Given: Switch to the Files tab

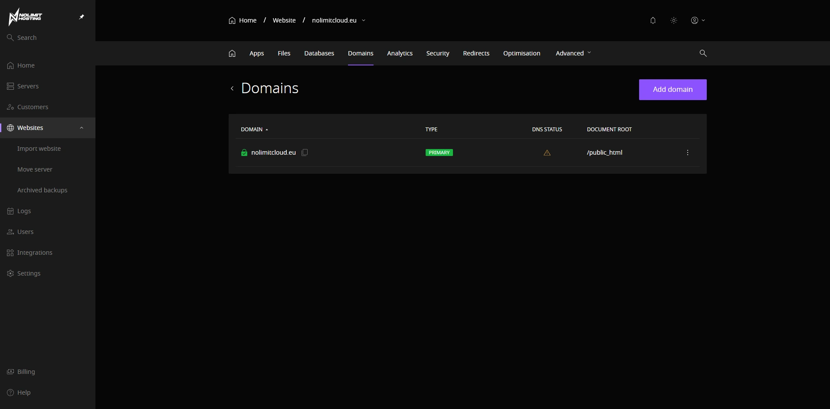Looking at the screenshot, I should pyautogui.click(x=284, y=53).
